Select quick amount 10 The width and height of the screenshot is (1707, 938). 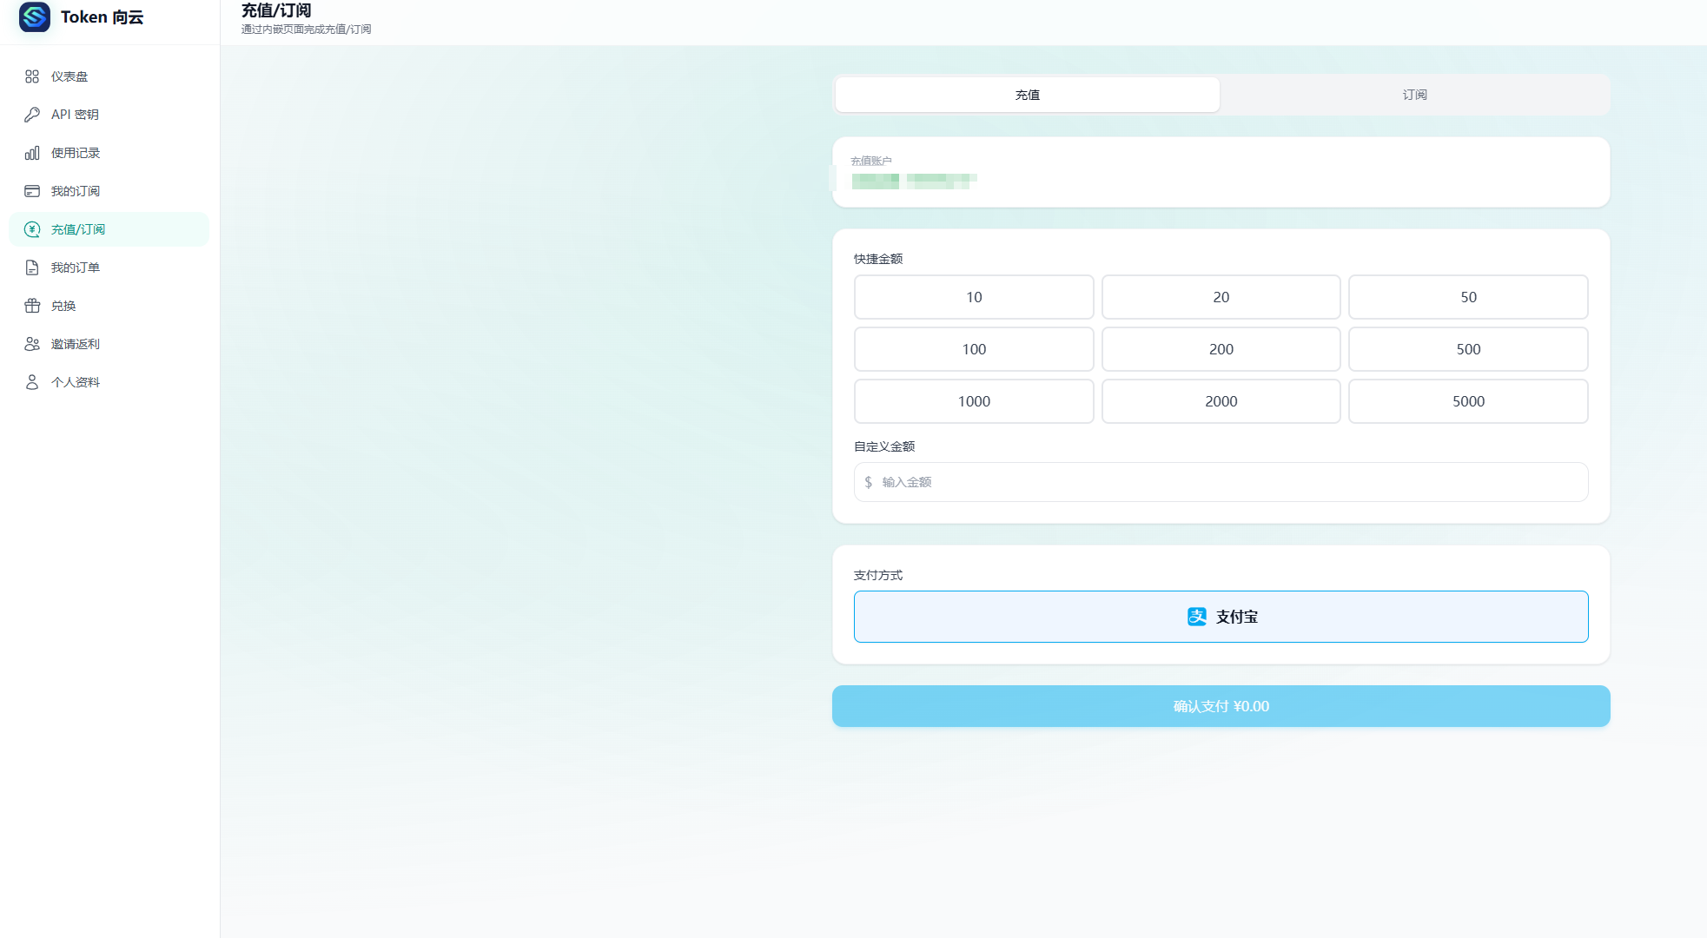tap(974, 297)
